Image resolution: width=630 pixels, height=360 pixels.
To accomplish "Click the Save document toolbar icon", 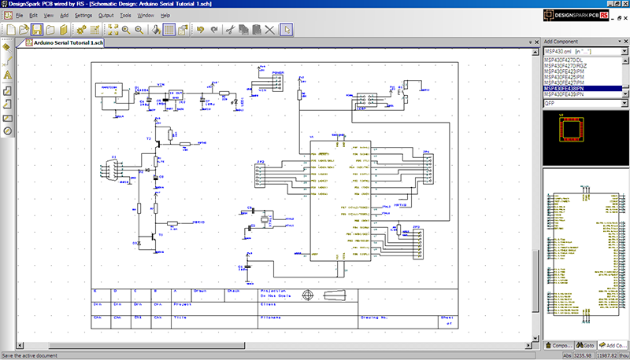I will pos(38,30).
